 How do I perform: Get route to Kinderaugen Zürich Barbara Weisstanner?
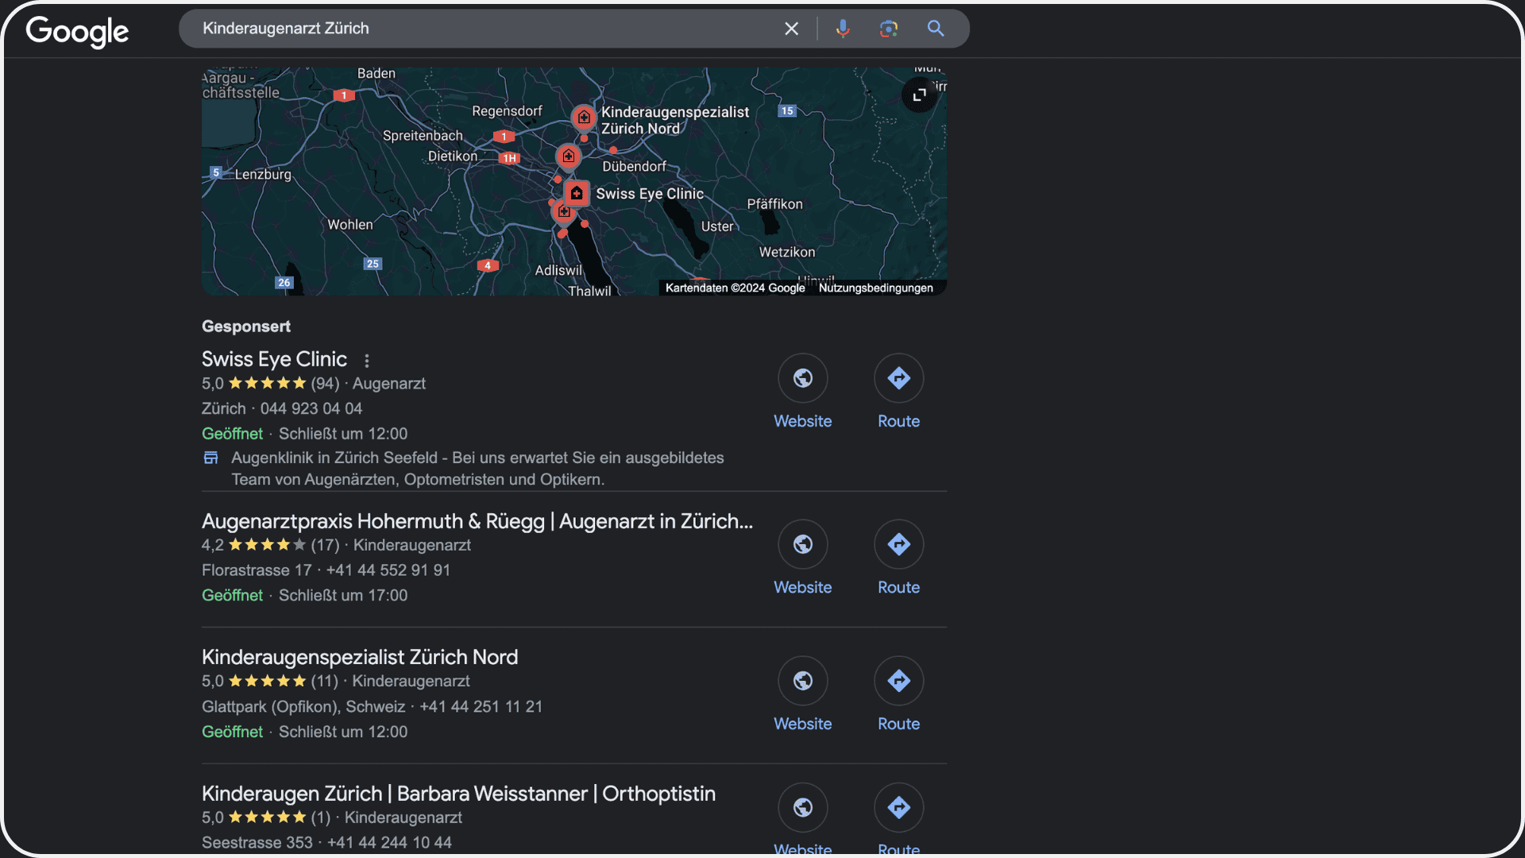(x=898, y=808)
